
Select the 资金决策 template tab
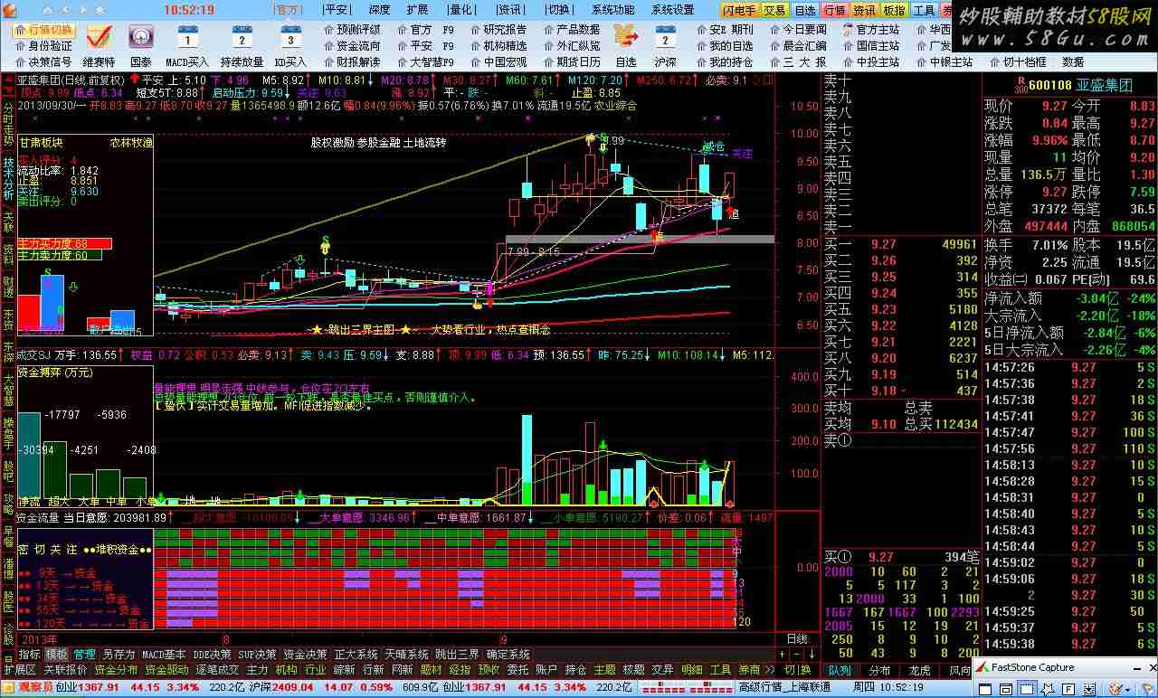click(305, 654)
